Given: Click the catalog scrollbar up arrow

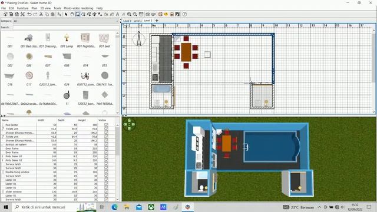Looking at the screenshot, I should click(x=117, y=34).
